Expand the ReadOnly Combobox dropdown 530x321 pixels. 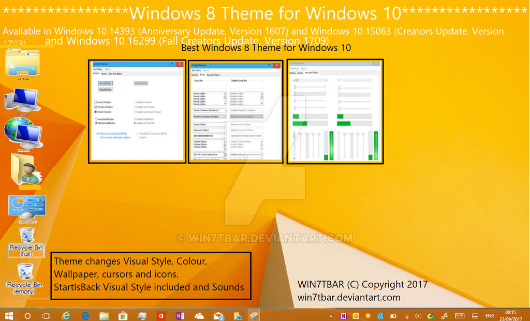point(225,116)
